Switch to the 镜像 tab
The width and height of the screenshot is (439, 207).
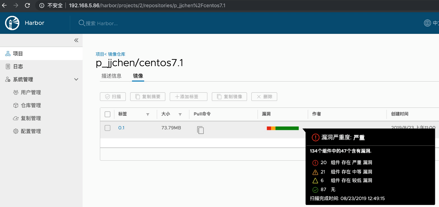point(138,76)
